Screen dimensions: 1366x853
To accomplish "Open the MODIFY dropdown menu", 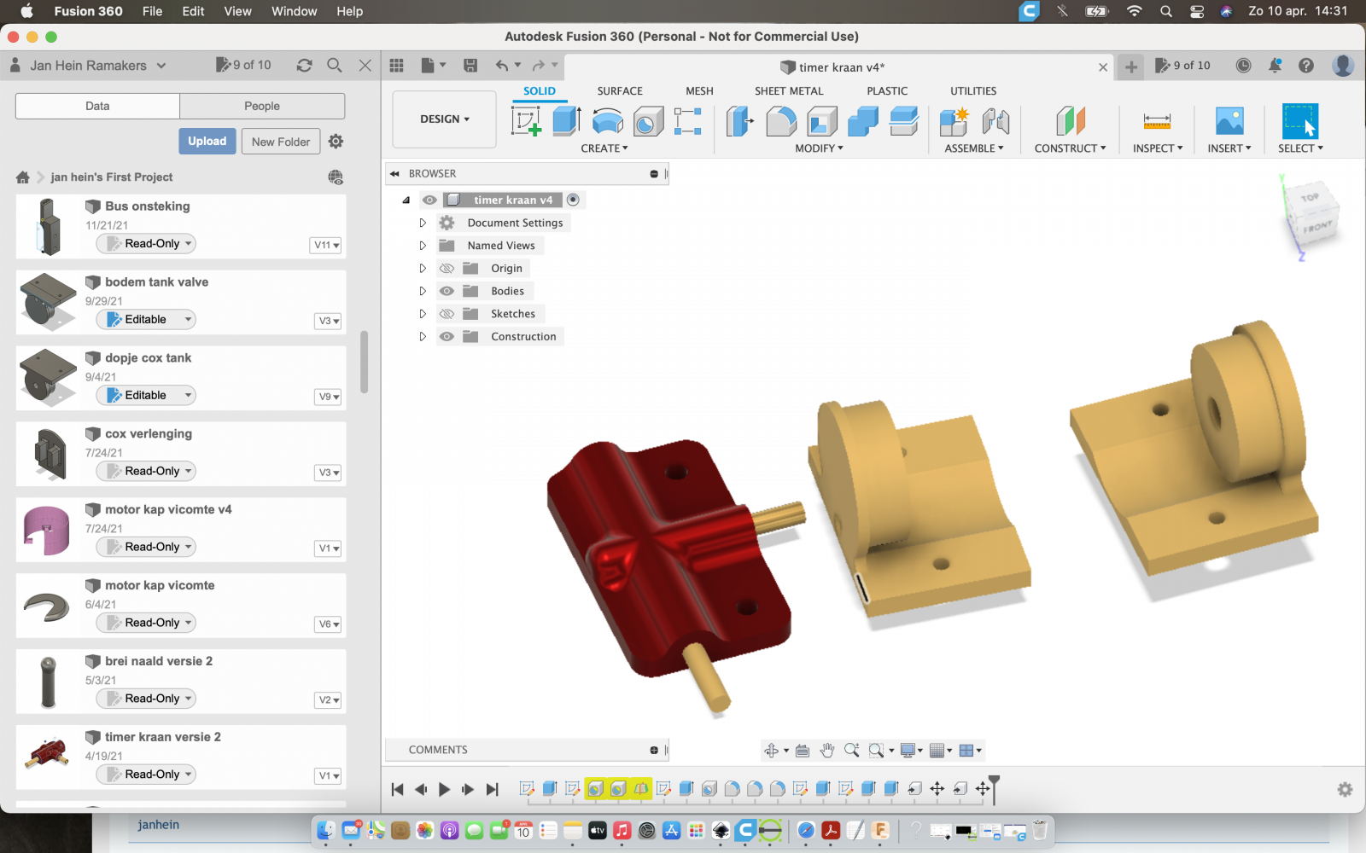I will coord(820,148).
